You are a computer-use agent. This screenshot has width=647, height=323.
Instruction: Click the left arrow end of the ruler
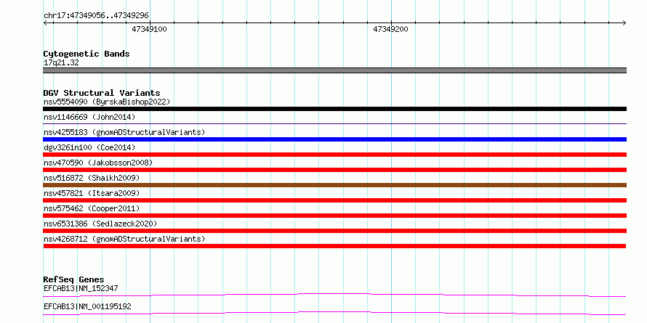[x=46, y=23]
